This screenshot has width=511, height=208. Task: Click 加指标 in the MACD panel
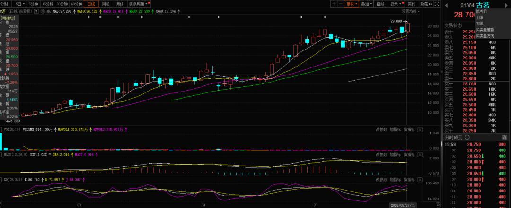click(395, 155)
